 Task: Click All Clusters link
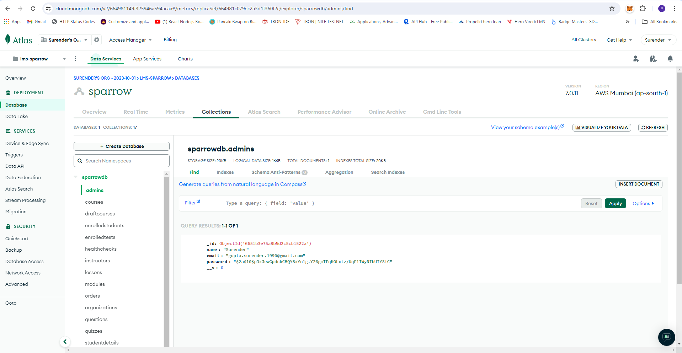584,40
